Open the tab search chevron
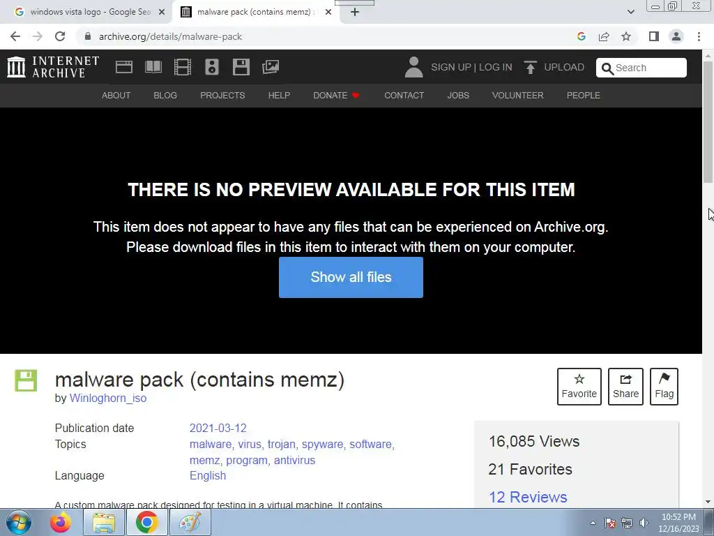This screenshot has width=714, height=536. (x=630, y=13)
